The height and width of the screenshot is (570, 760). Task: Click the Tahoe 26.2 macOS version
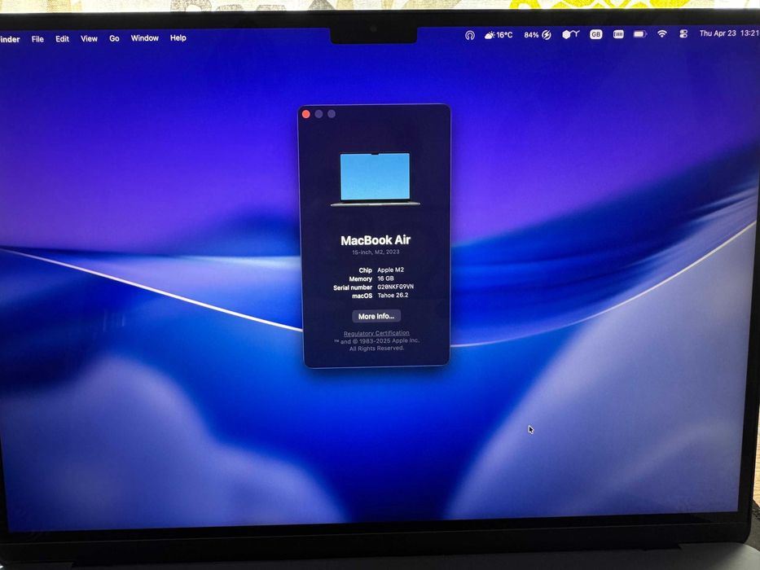(x=393, y=295)
